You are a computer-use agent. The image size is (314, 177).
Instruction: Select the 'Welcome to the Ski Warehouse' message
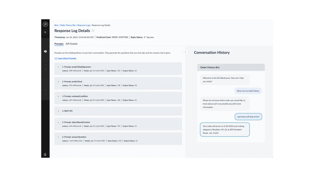pos(225,80)
